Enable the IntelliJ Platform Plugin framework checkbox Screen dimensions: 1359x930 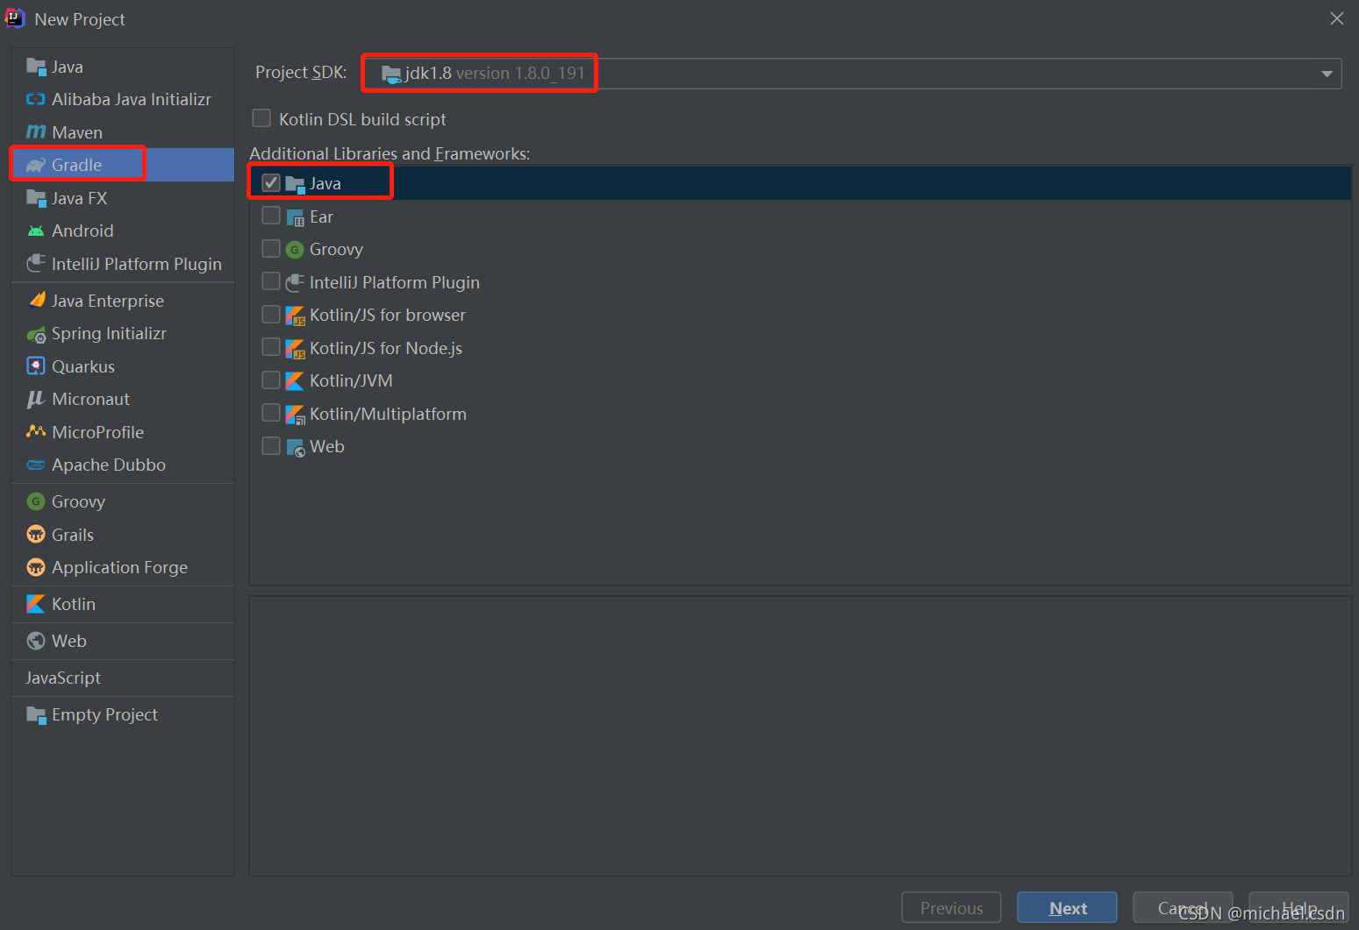(271, 281)
